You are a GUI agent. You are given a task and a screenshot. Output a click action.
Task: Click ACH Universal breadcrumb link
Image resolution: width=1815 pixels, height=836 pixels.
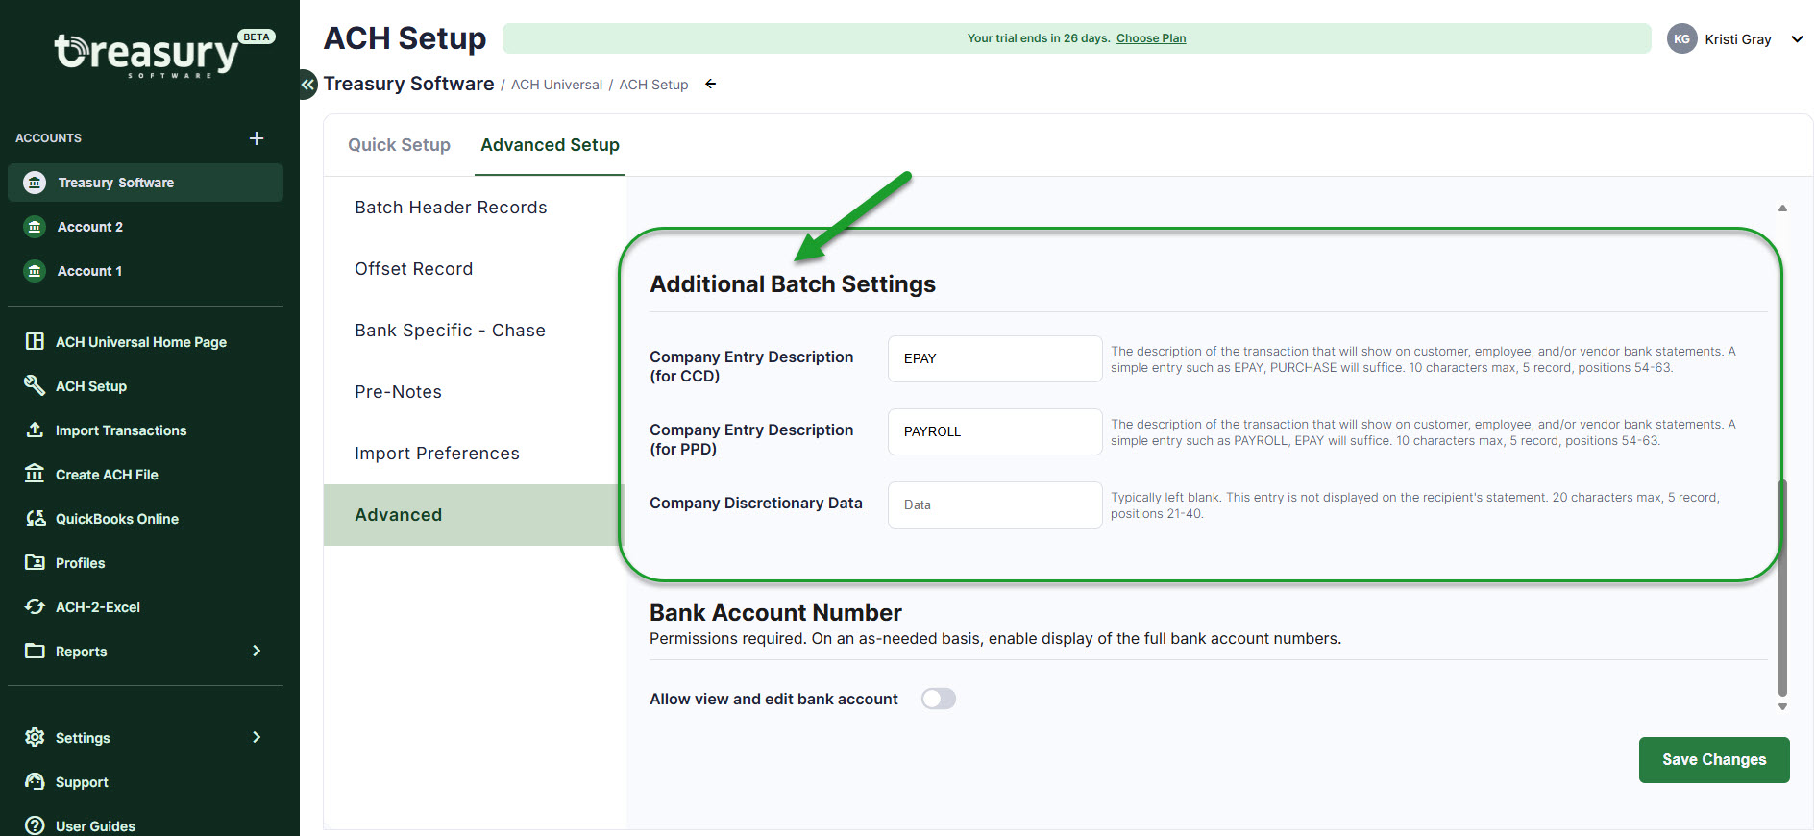(x=556, y=85)
